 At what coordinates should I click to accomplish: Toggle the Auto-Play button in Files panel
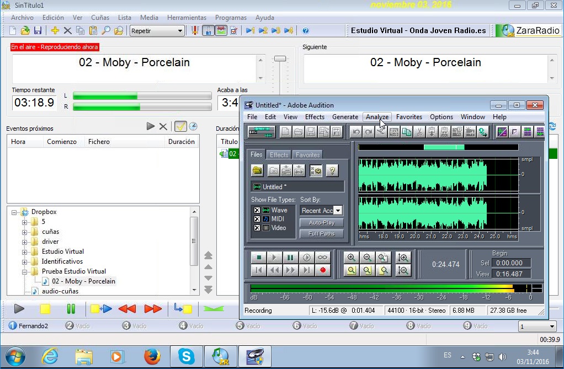point(322,223)
